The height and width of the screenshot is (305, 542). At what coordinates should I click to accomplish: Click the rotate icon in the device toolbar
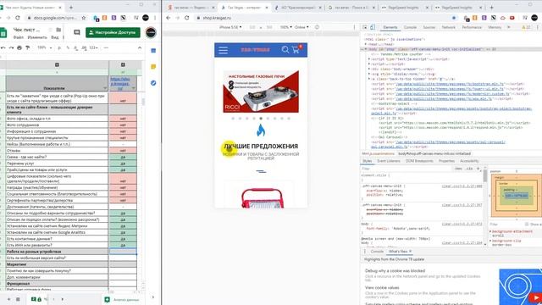(x=317, y=27)
